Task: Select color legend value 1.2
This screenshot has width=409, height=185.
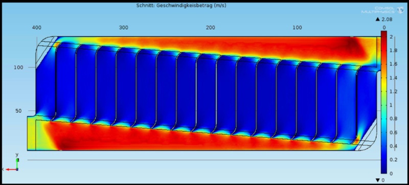Action: 394,91
